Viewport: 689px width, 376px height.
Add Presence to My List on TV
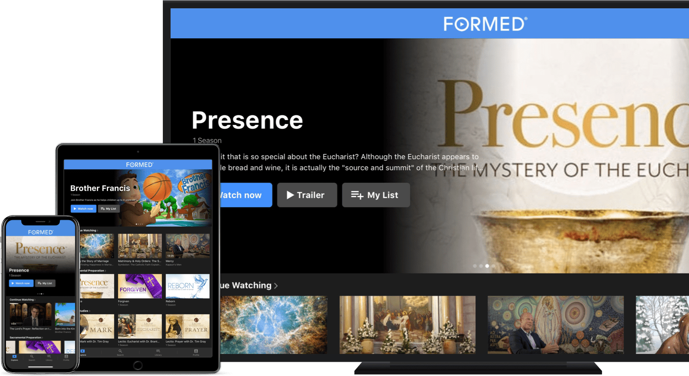point(376,195)
